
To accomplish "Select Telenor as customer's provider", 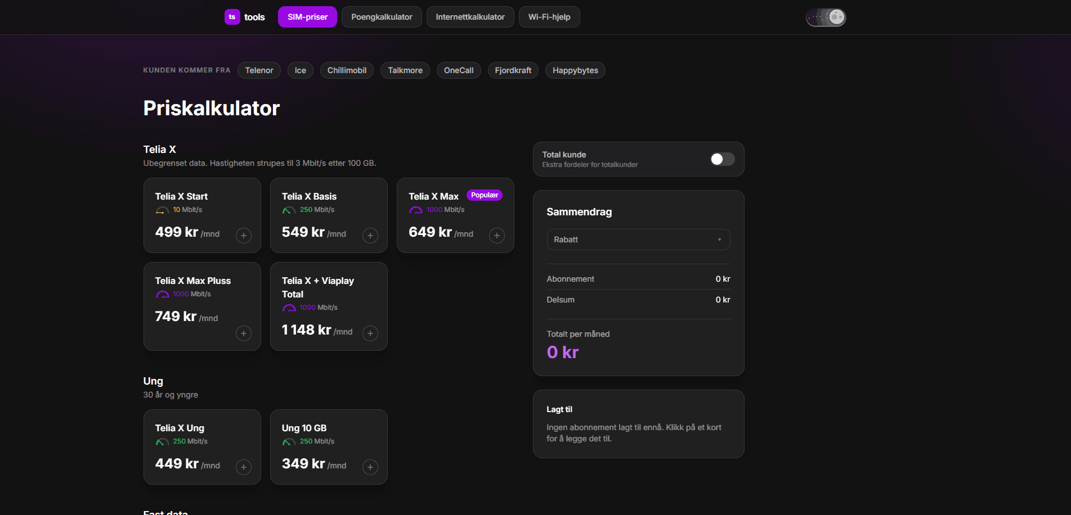I will (x=259, y=70).
